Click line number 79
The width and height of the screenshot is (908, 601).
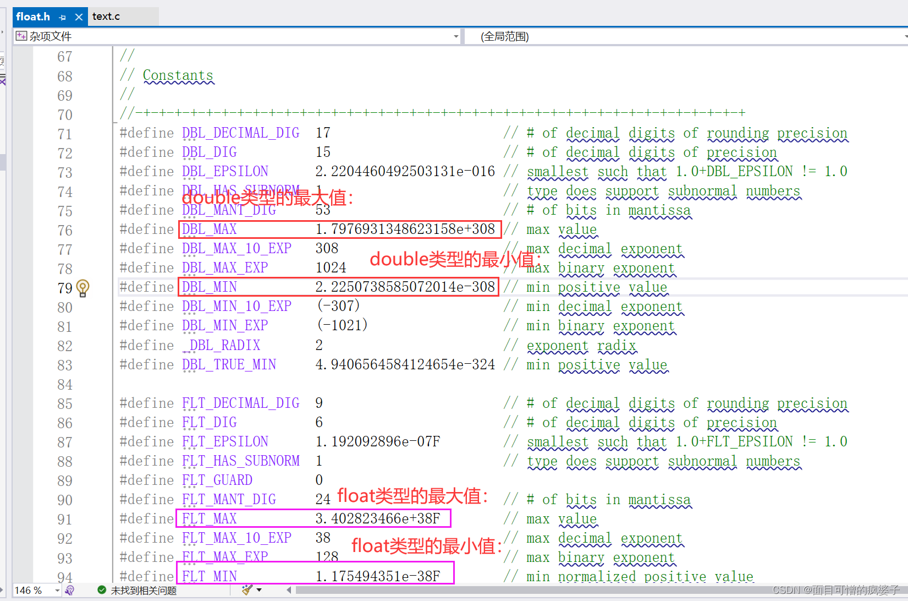65,288
